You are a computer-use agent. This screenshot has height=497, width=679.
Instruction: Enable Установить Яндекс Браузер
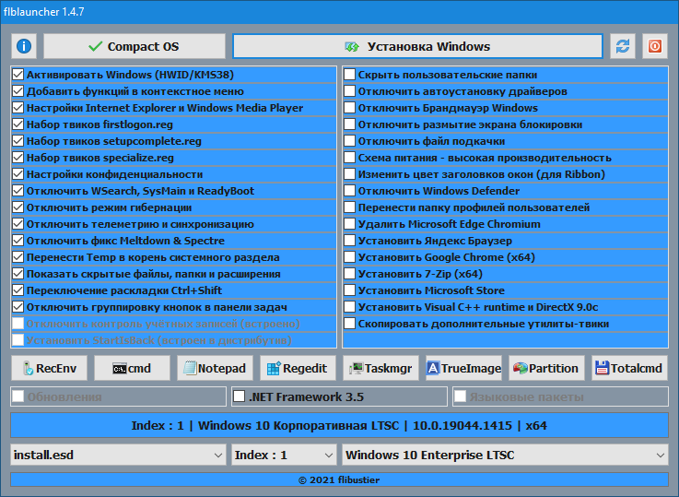pyautogui.click(x=349, y=241)
